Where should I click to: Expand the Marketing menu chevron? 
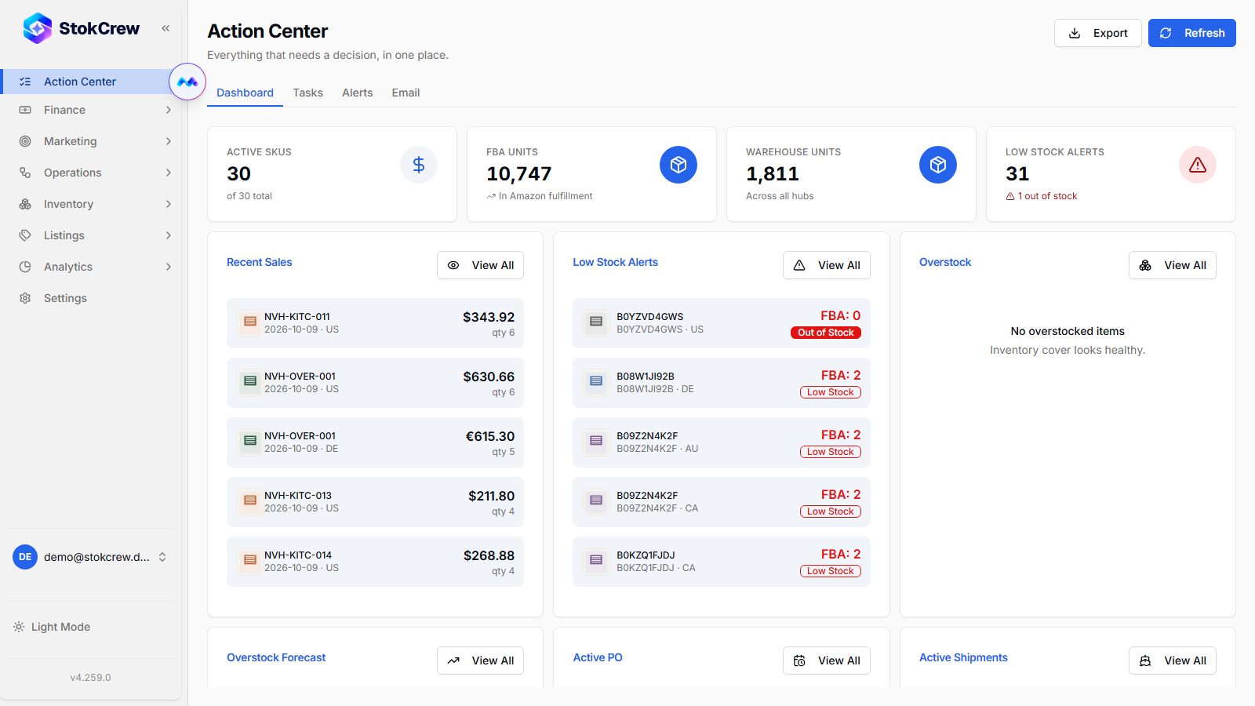click(169, 141)
